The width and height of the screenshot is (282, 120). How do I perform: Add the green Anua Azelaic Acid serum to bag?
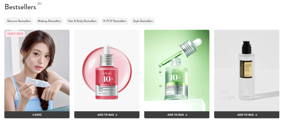click(x=177, y=115)
